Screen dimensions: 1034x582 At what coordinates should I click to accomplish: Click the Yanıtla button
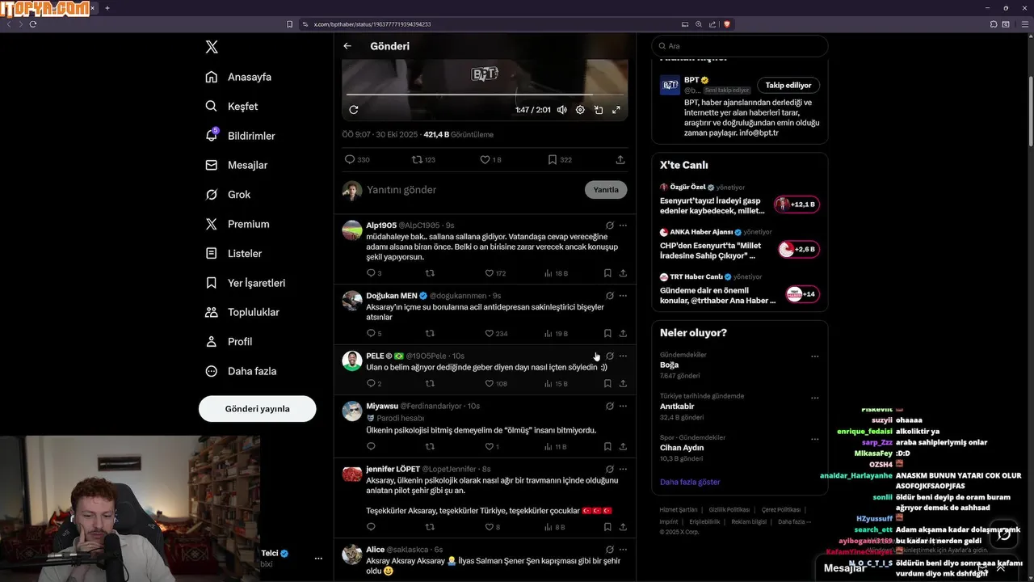point(606,190)
